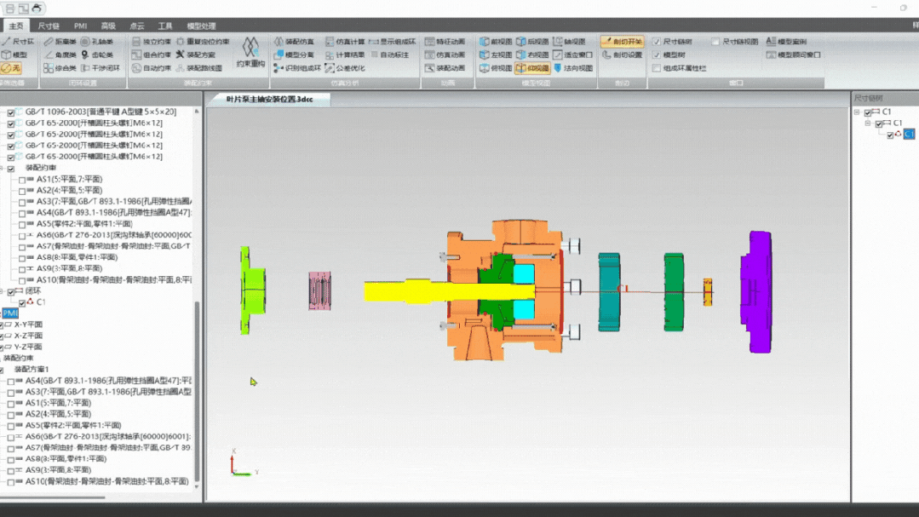Screen dimensions: 919x517
Task: Tick the 自动标注 auto annotation checkbox
Action: pos(375,55)
